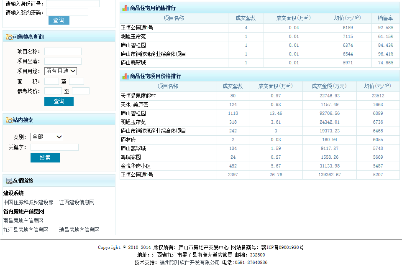Expand the 类别 dropdown showing 全部
Viewport: 402px width, 274px height.
click(x=47, y=137)
